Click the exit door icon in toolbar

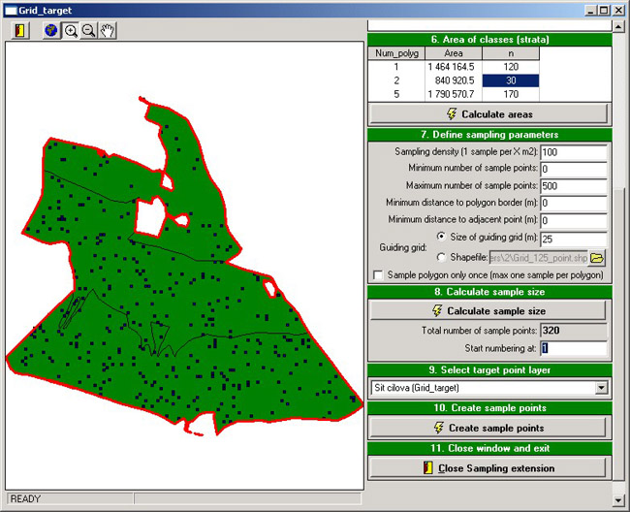click(x=20, y=30)
